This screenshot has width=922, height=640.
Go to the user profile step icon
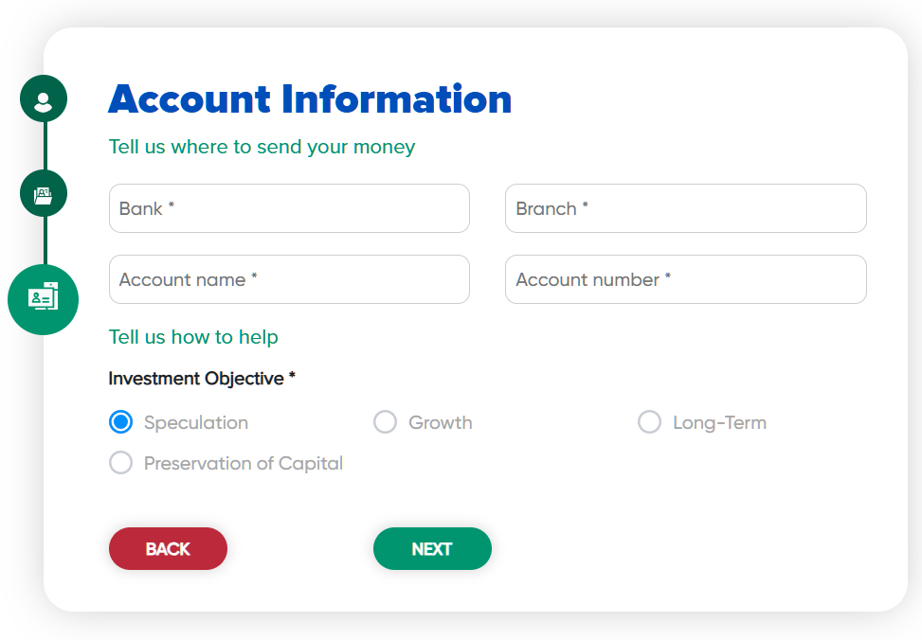[x=44, y=99]
